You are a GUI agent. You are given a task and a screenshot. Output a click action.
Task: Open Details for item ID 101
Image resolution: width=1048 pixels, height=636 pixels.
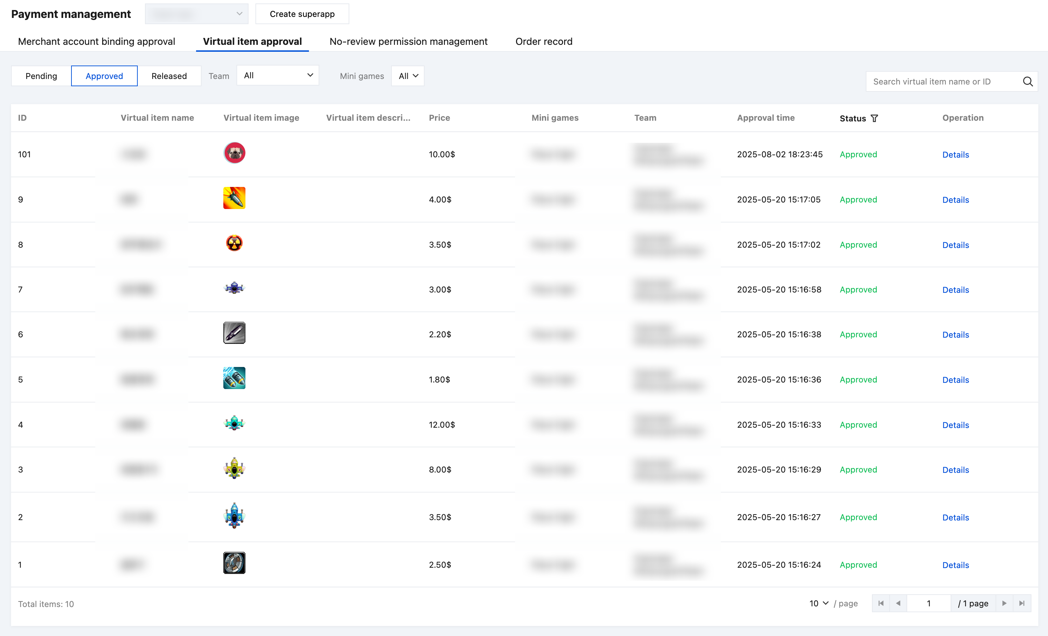click(955, 155)
